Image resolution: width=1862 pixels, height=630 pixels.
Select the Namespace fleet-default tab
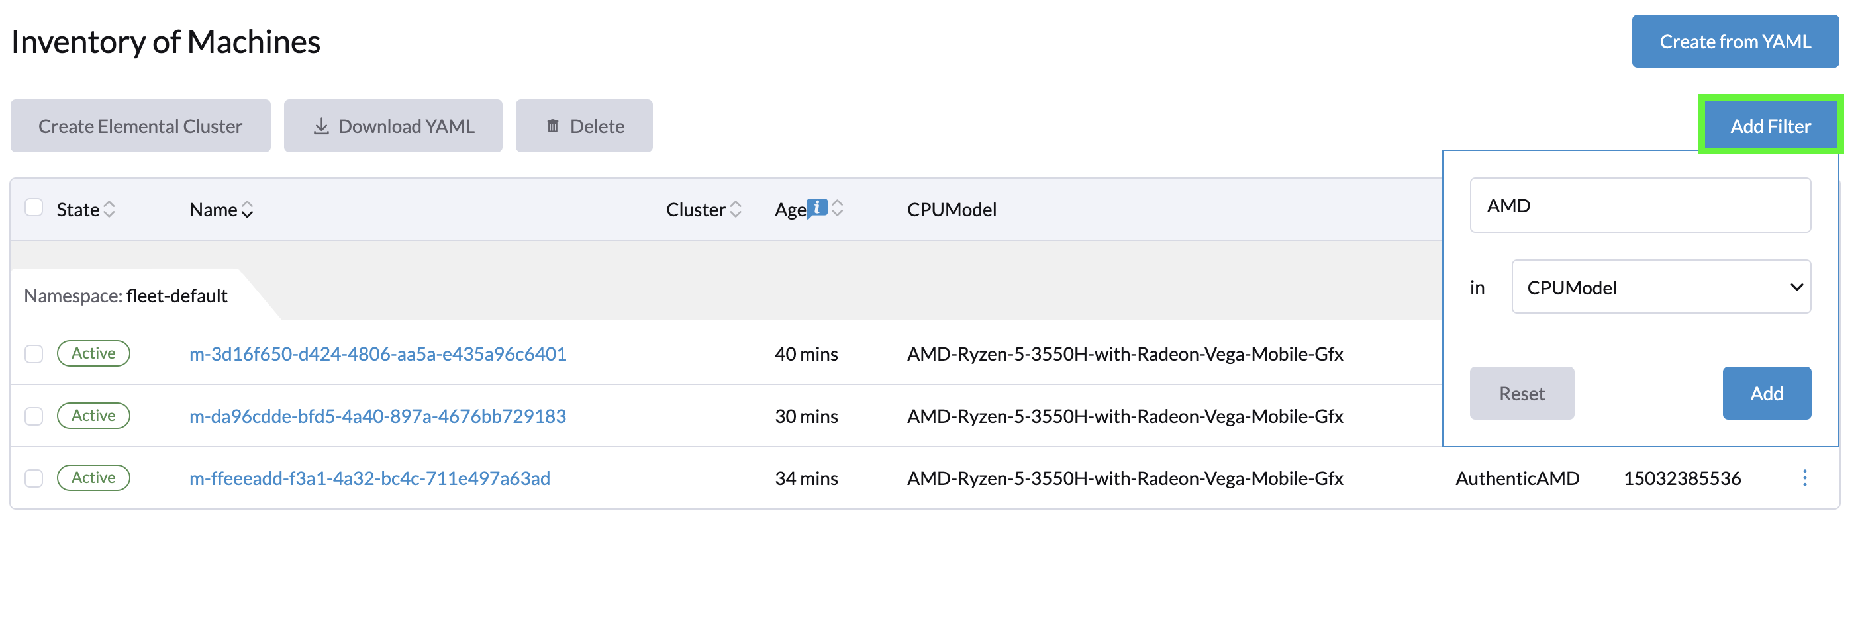coord(125,296)
